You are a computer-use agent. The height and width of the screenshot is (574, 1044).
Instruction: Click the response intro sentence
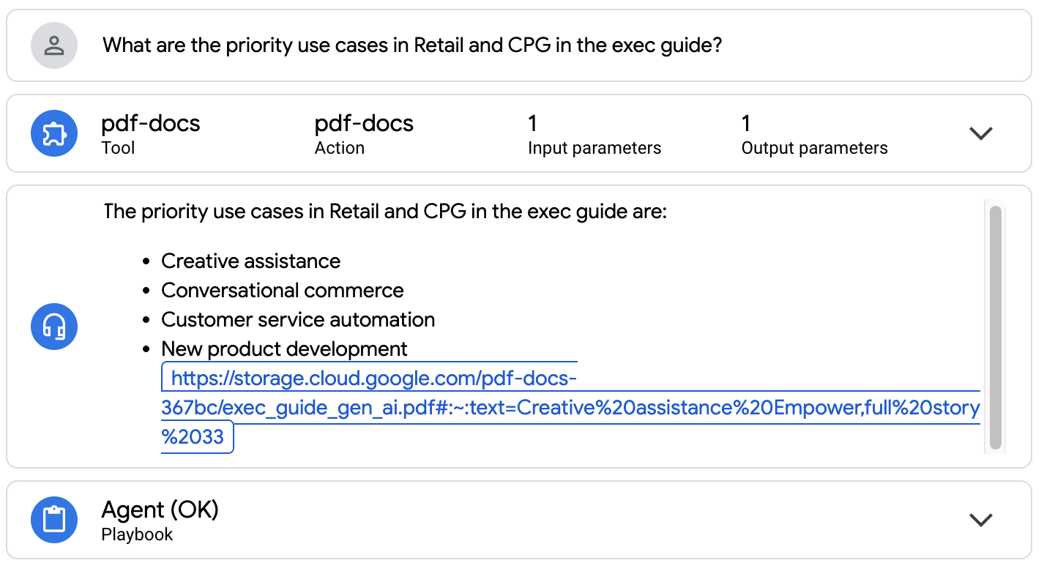tap(385, 212)
